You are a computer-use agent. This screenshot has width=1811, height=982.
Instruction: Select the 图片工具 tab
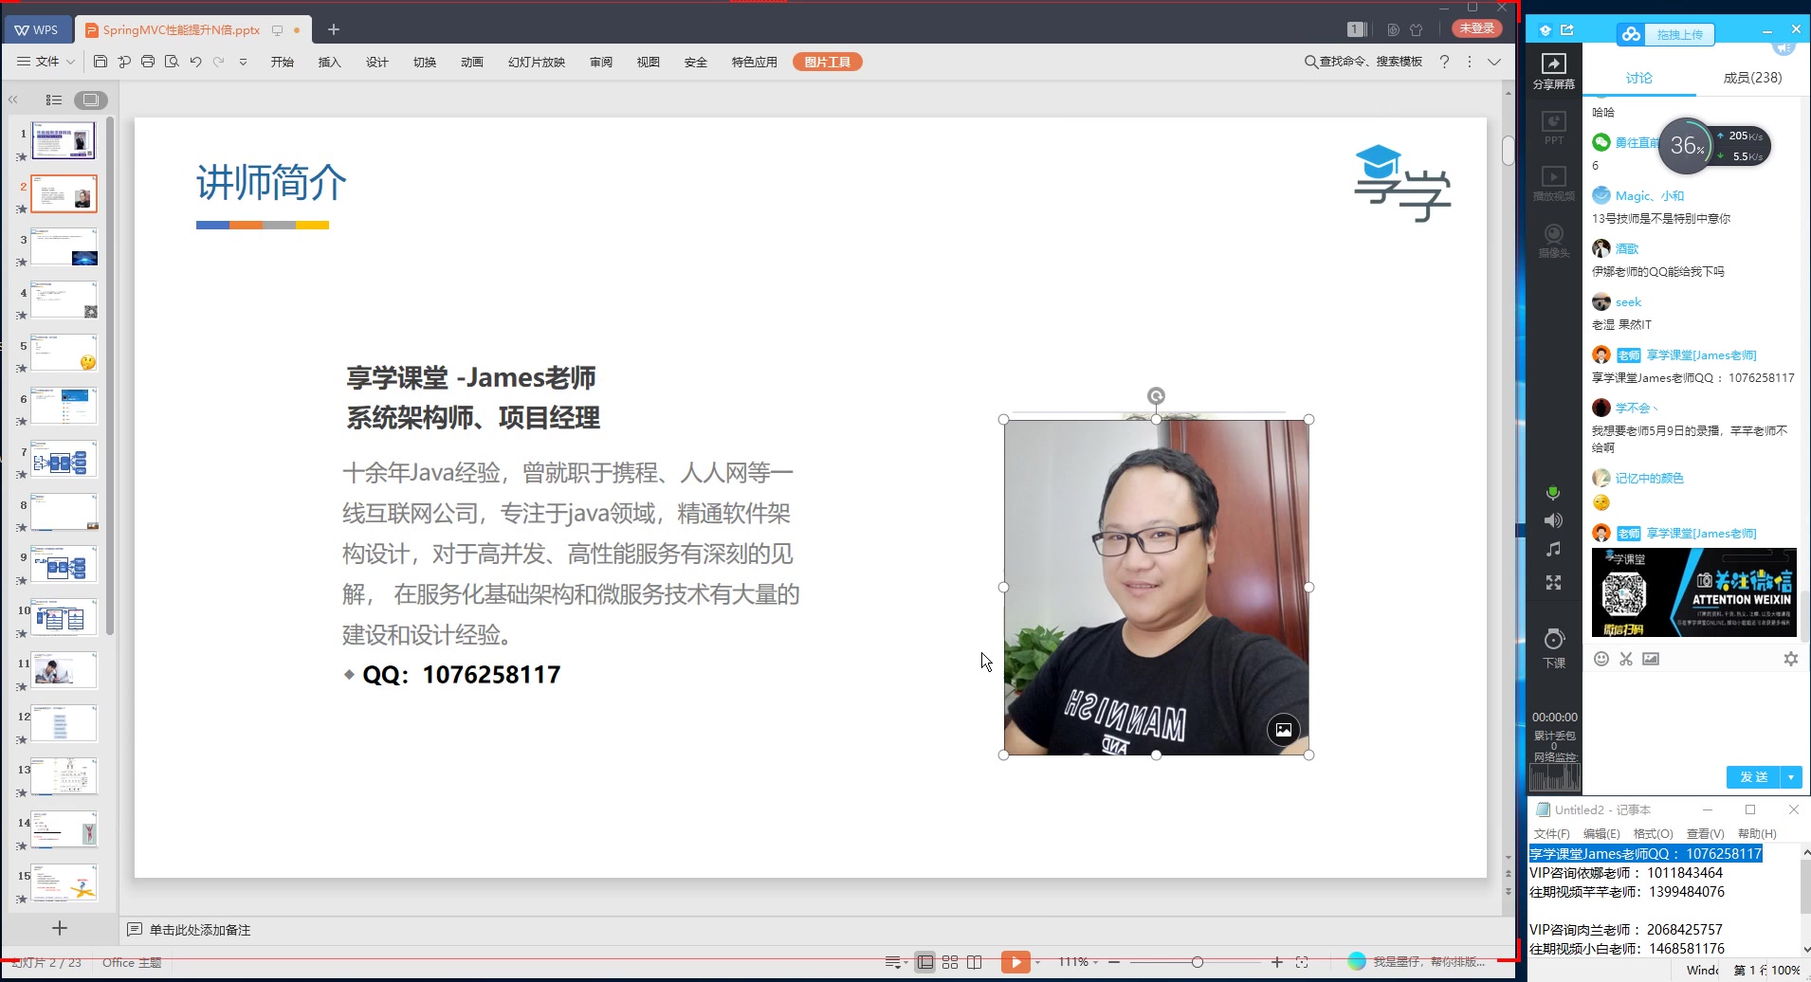point(828,62)
